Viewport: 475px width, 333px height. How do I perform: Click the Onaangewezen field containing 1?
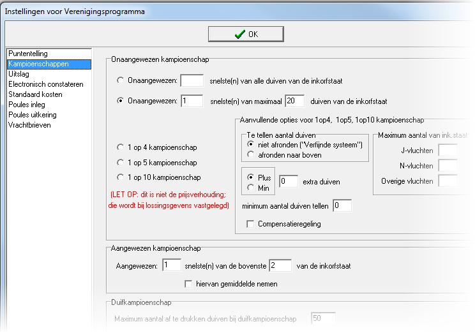pyautogui.click(x=192, y=101)
